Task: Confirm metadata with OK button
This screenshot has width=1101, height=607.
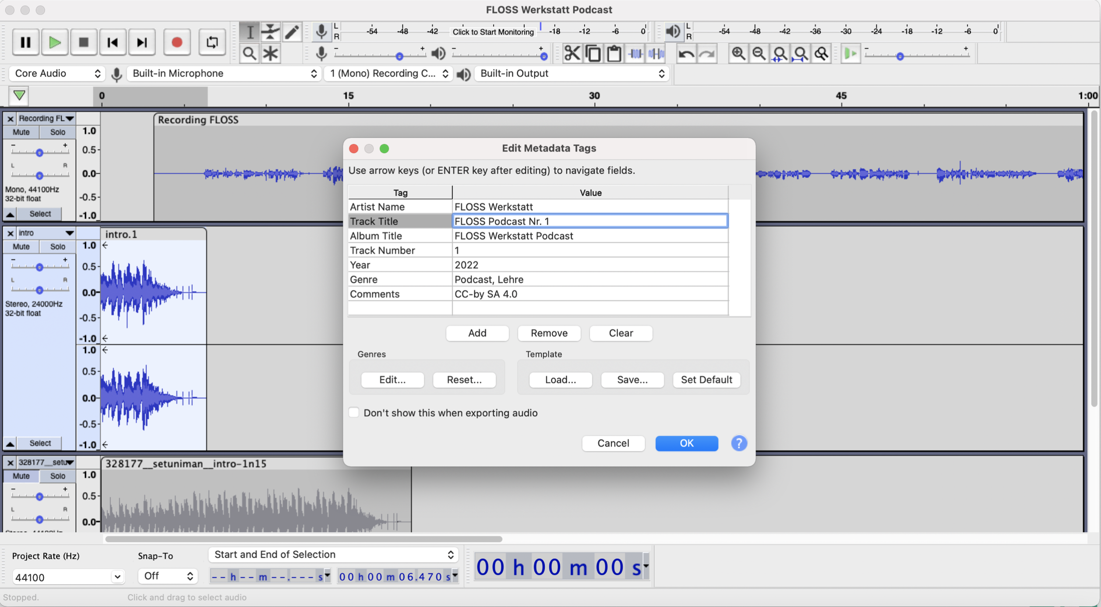Action: pyautogui.click(x=686, y=443)
